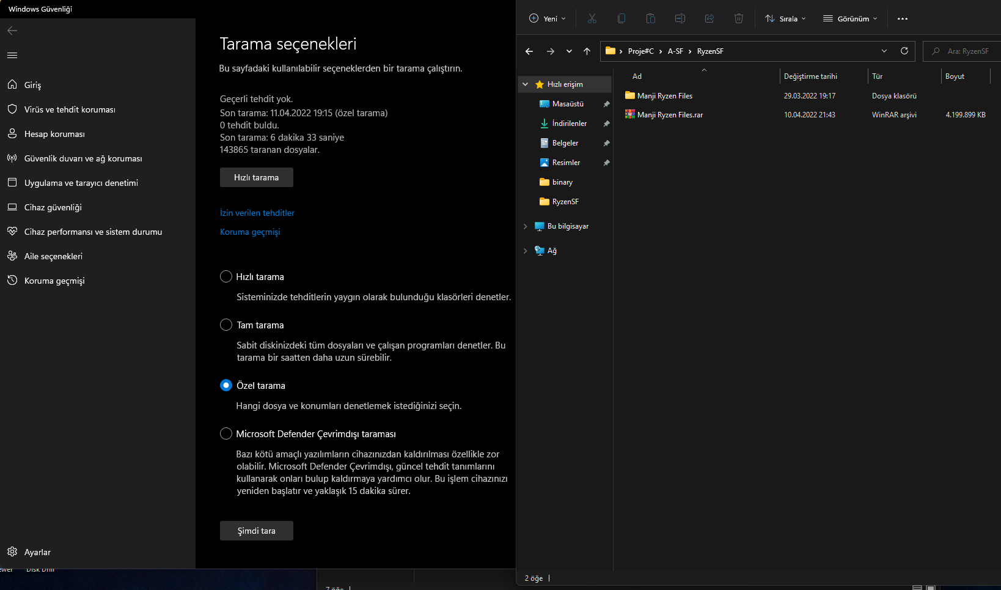Open the Görünüm view dropdown

(x=850, y=18)
